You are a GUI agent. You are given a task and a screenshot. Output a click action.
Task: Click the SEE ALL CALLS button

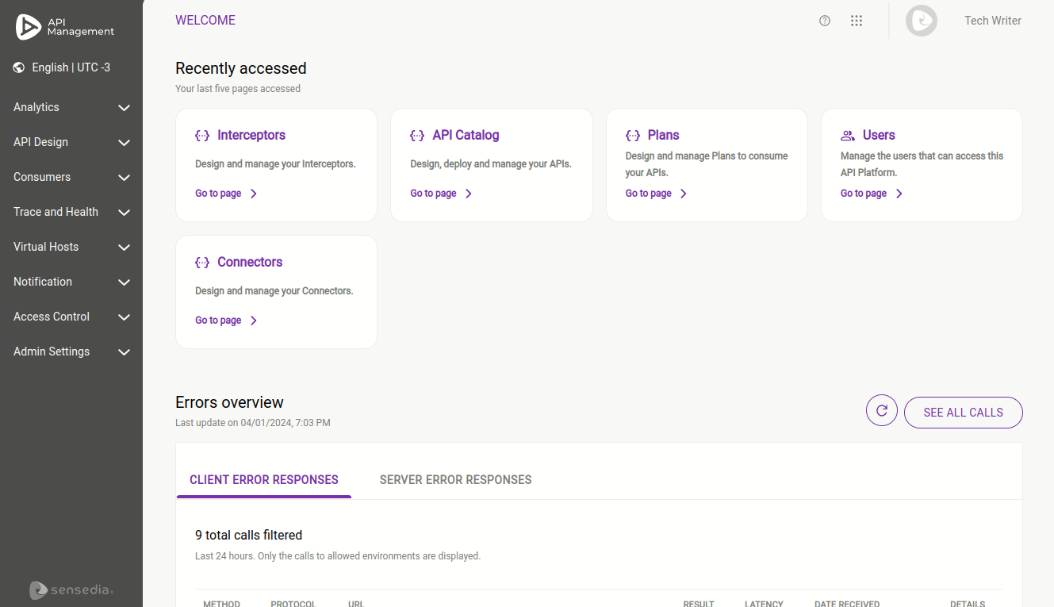pos(963,412)
